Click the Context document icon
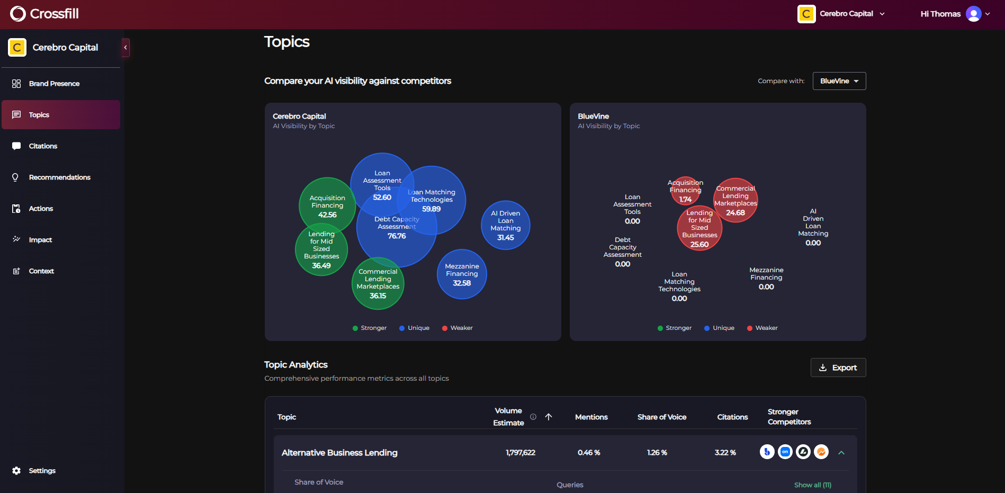This screenshot has width=1005, height=493. coord(16,271)
